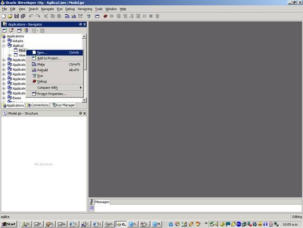
Task: Collapse the Agiliza2 application node
Action: click(x=4, y=46)
